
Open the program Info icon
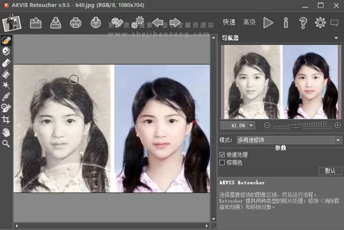[x=286, y=23]
